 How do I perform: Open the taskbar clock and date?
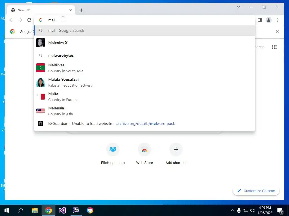pos(265,210)
